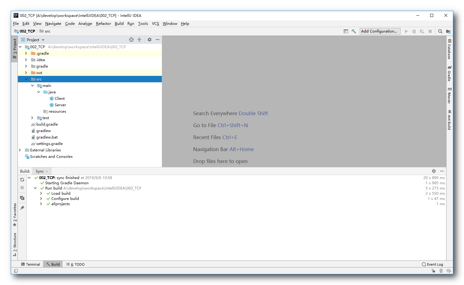Toggle the read-only lock icon in status bar
The height and width of the screenshot is (285, 464).
[x=433, y=271]
